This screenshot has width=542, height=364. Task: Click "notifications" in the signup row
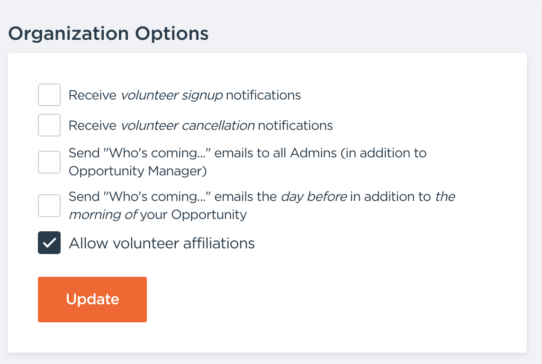(x=263, y=95)
